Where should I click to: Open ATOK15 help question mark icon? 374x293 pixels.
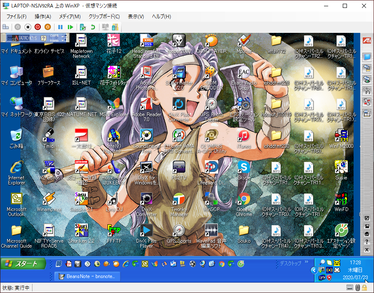click(x=43, y=38)
